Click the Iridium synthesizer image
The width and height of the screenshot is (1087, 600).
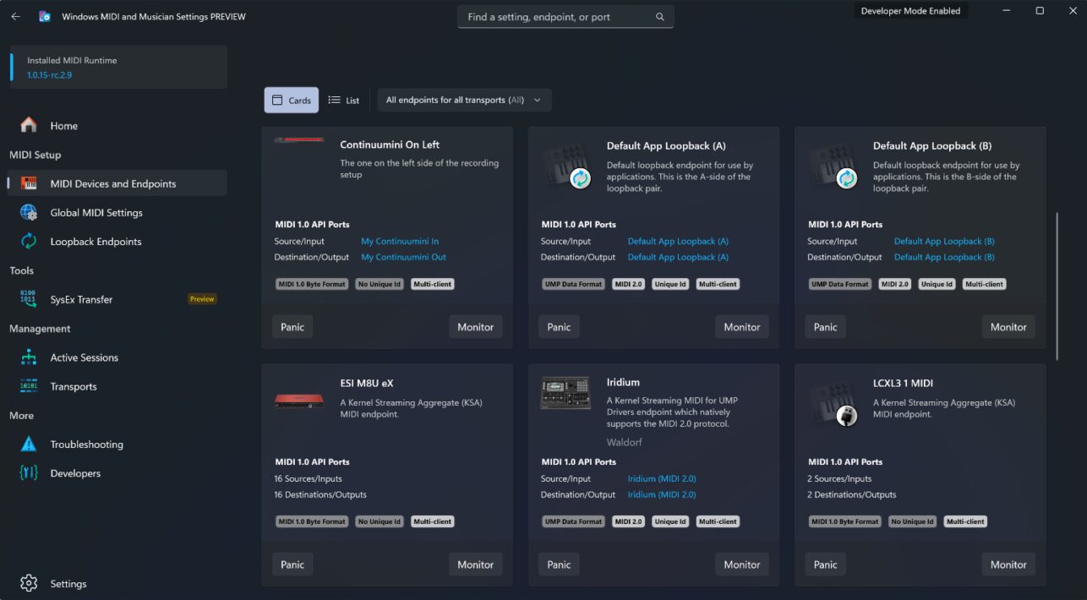565,393
